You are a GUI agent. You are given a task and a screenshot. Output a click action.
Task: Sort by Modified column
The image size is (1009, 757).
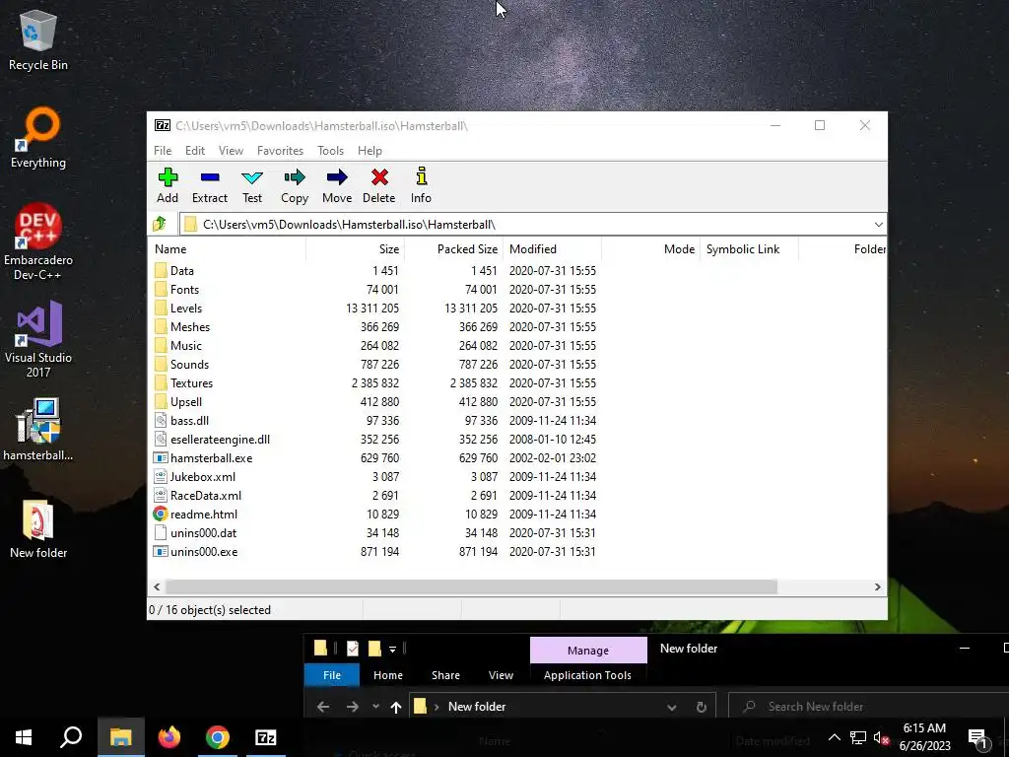pyautogui.click(x=552, y=249)
